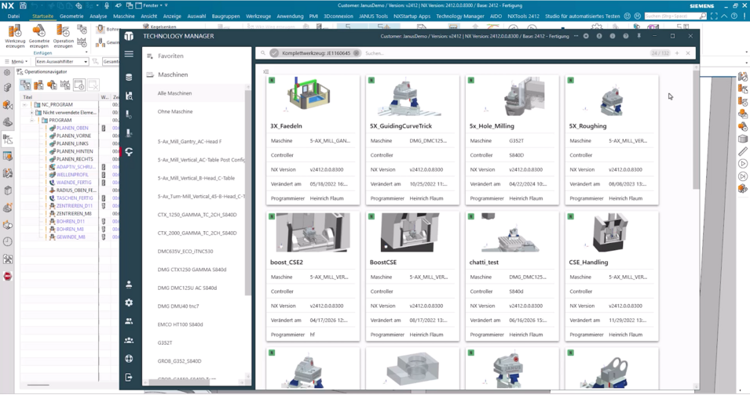Click Operation erzeugen ribbon icon
The height and width of the screenshot is (402, 750).
[63, 36]
